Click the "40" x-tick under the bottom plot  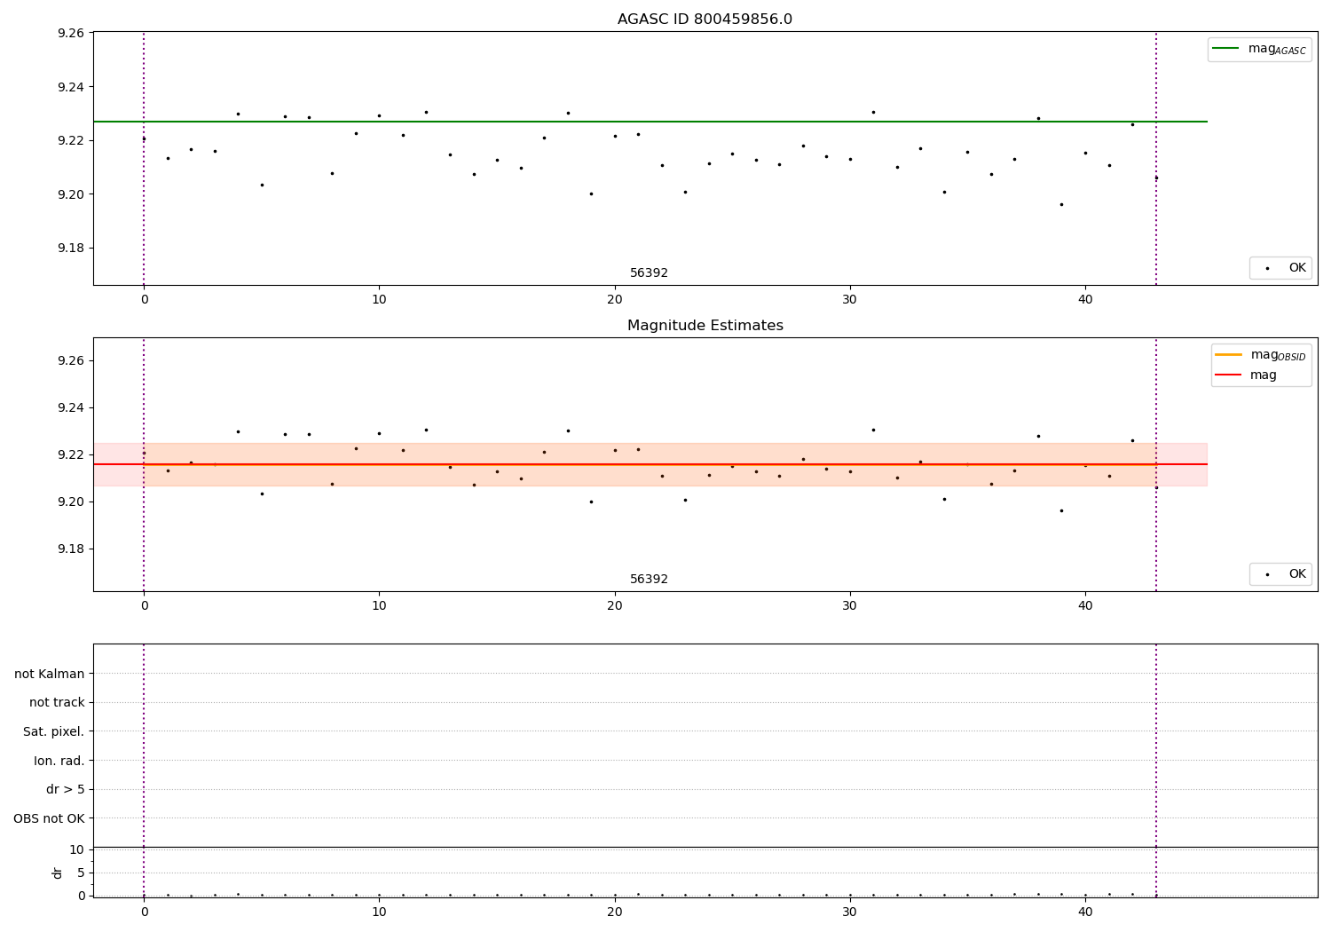click(1085, 912)
